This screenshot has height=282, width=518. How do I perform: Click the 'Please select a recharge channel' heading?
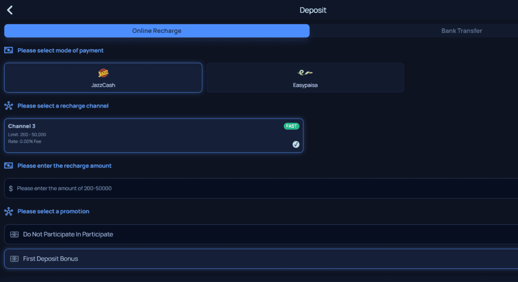[x=63, y=106]
